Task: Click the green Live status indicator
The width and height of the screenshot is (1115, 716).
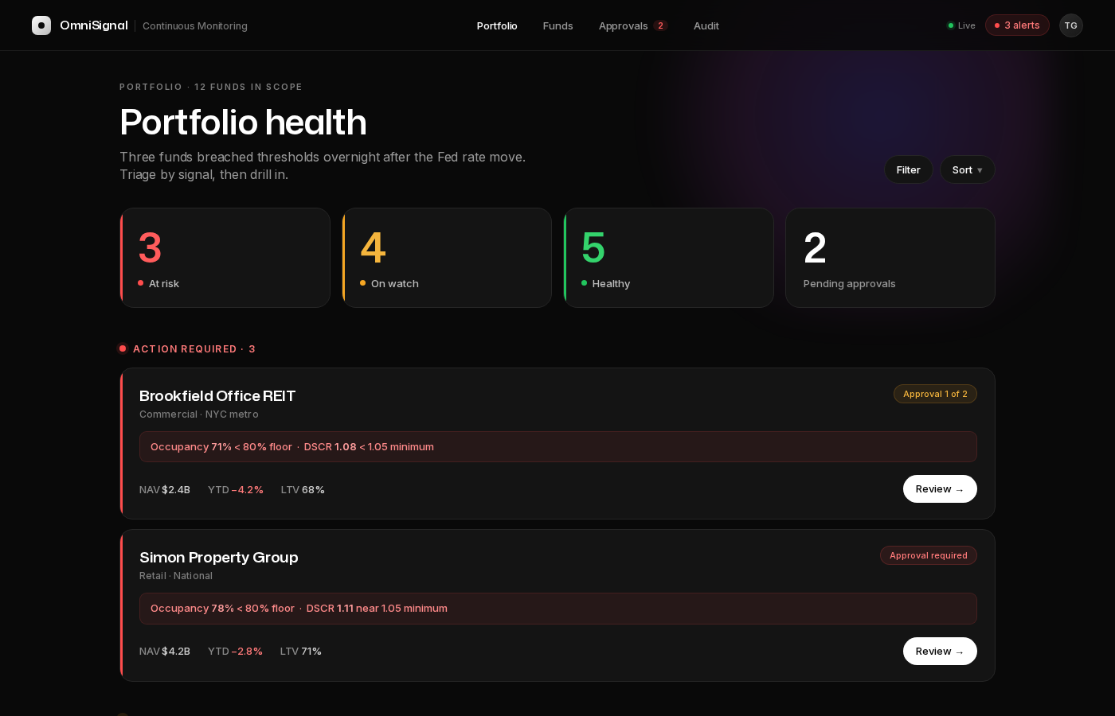Action: [961, 25]
